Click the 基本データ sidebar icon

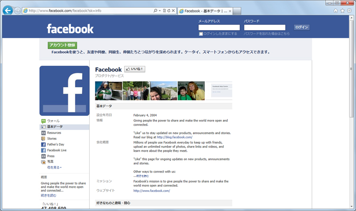pos(43,127)
